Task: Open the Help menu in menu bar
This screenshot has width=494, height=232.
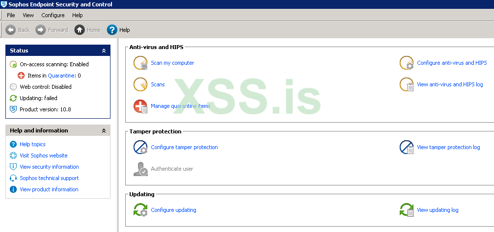Action: point(78,15)
